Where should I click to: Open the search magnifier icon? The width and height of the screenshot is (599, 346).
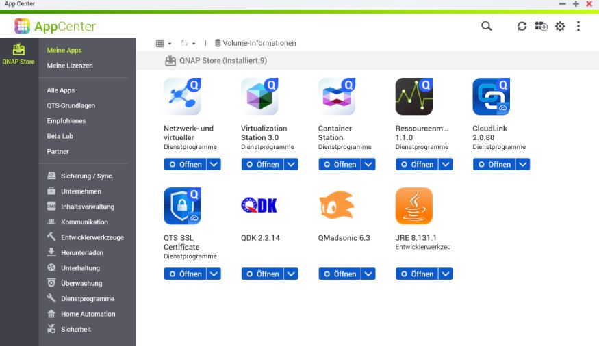(486, 26)
